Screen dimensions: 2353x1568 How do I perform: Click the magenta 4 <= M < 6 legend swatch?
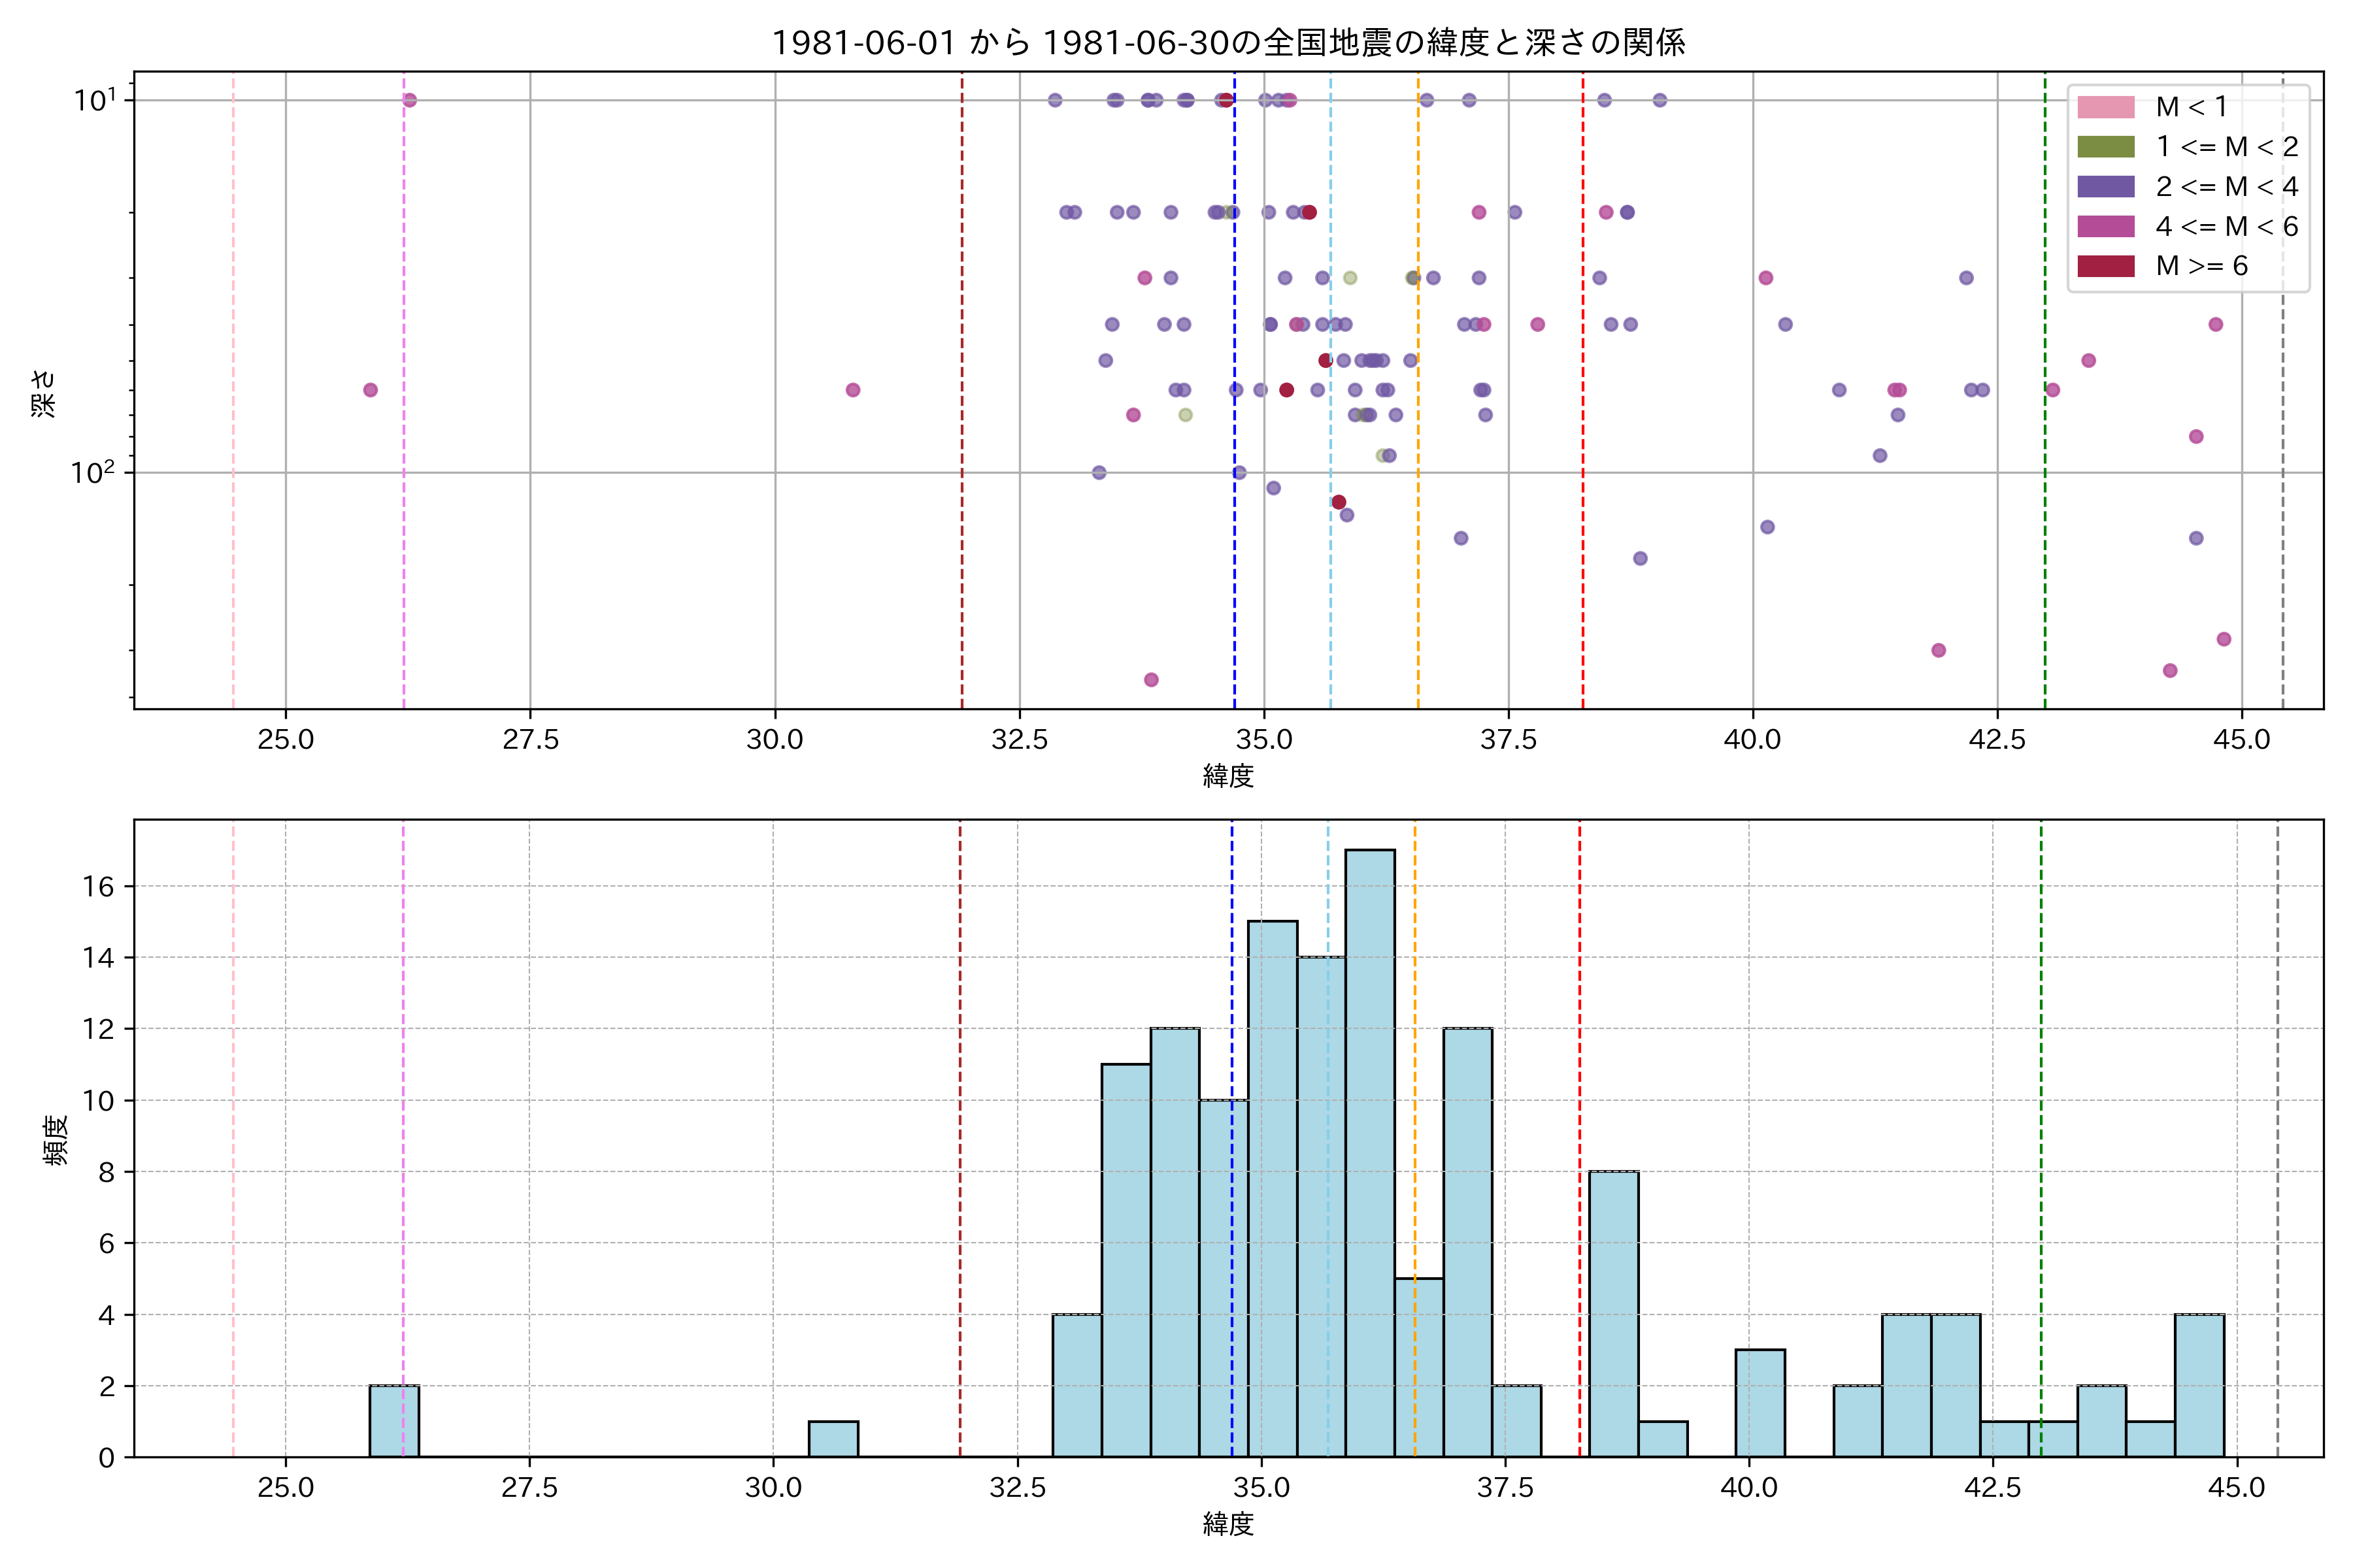click(x=2105, y=227)
